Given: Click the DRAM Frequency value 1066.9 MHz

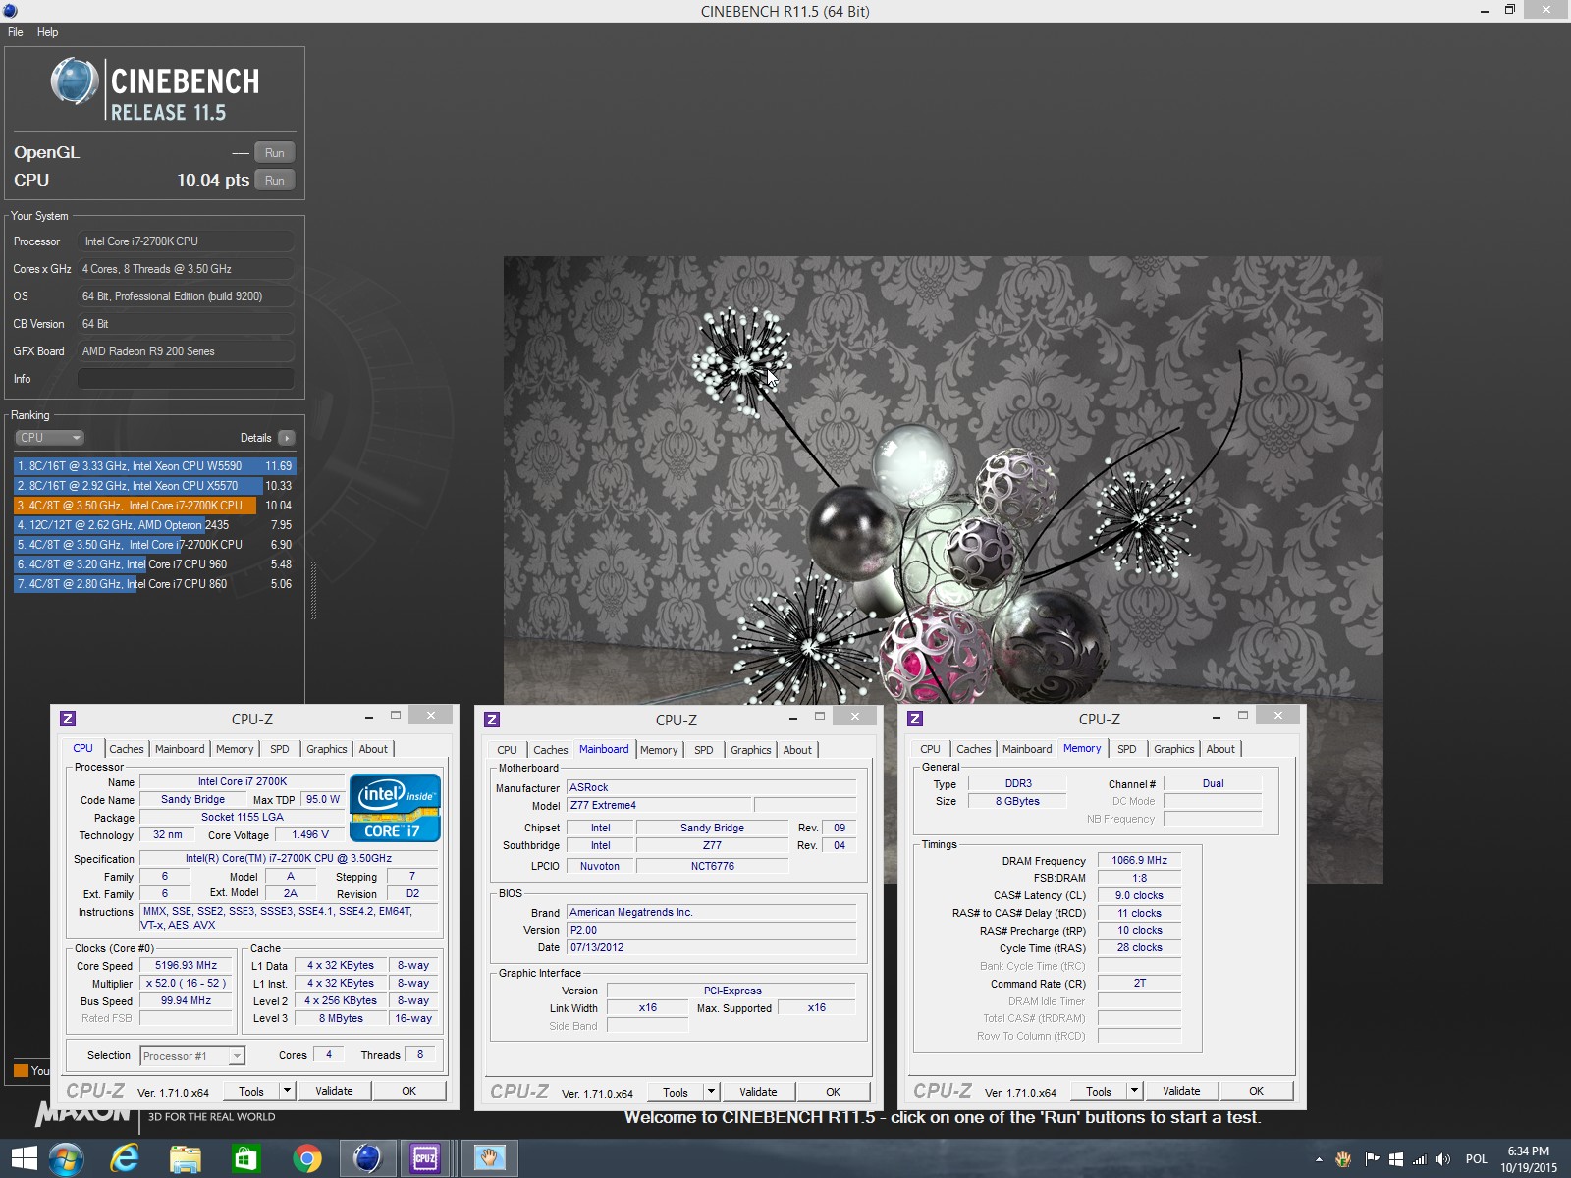Looking at the screenshot, I should tap(1139, 861).
